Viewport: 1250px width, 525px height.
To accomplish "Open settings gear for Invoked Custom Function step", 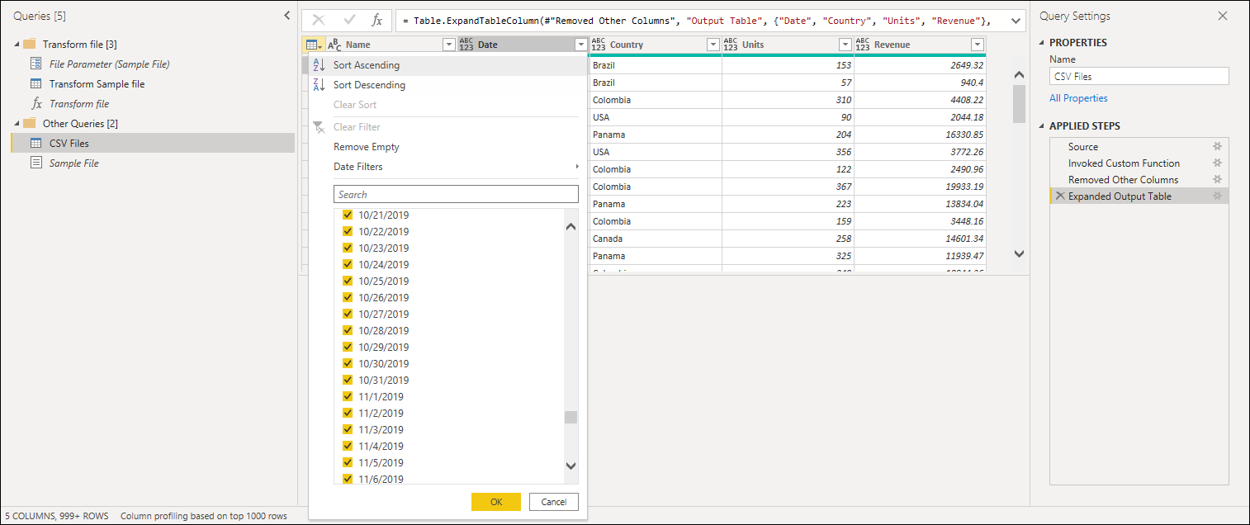I will point(1217,163).
